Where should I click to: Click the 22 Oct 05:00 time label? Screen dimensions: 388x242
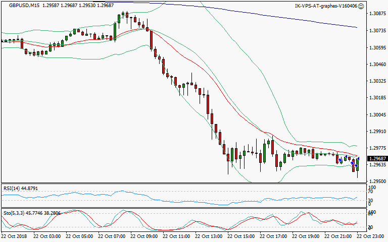78,235
